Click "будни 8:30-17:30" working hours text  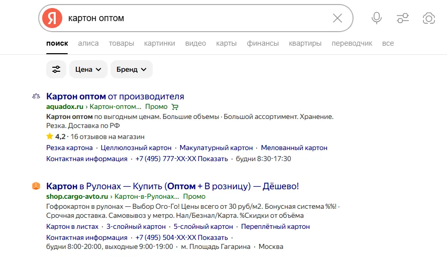click(x=263, y=159)
